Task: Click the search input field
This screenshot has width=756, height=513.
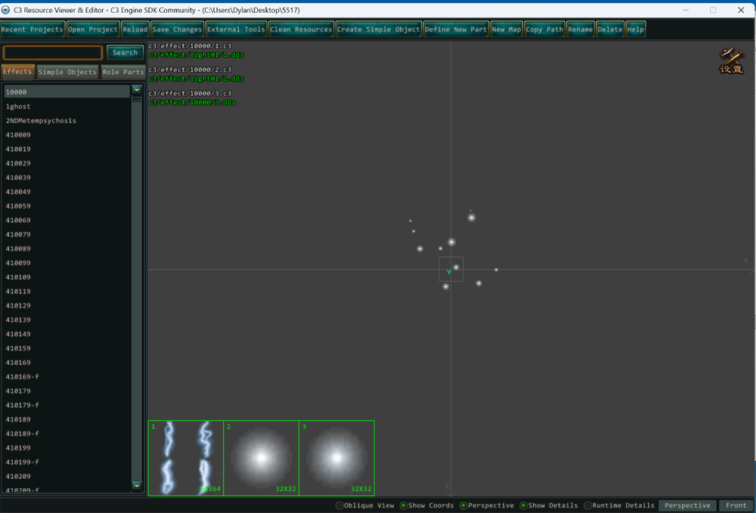Action: [x=53, y=53]
